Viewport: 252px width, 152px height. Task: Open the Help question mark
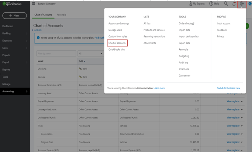pyautogui.click(x=214, y=3)
